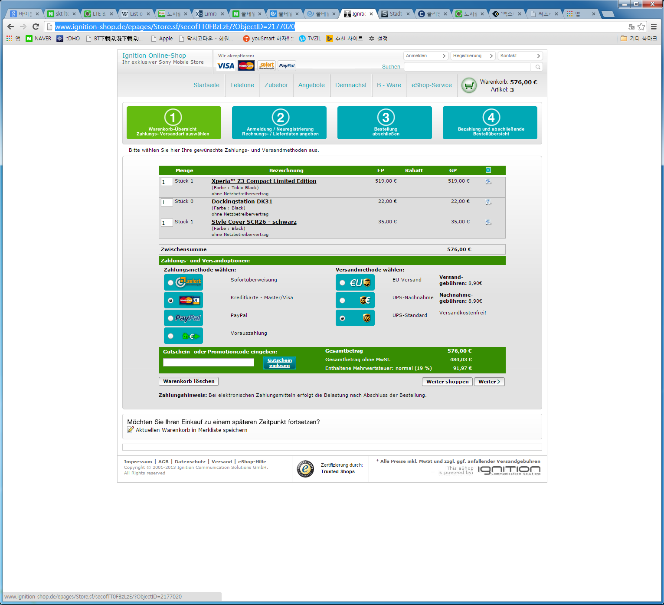
Task: Open Style Cover SCR26 - schwarz link
Action: coord(254,222)
